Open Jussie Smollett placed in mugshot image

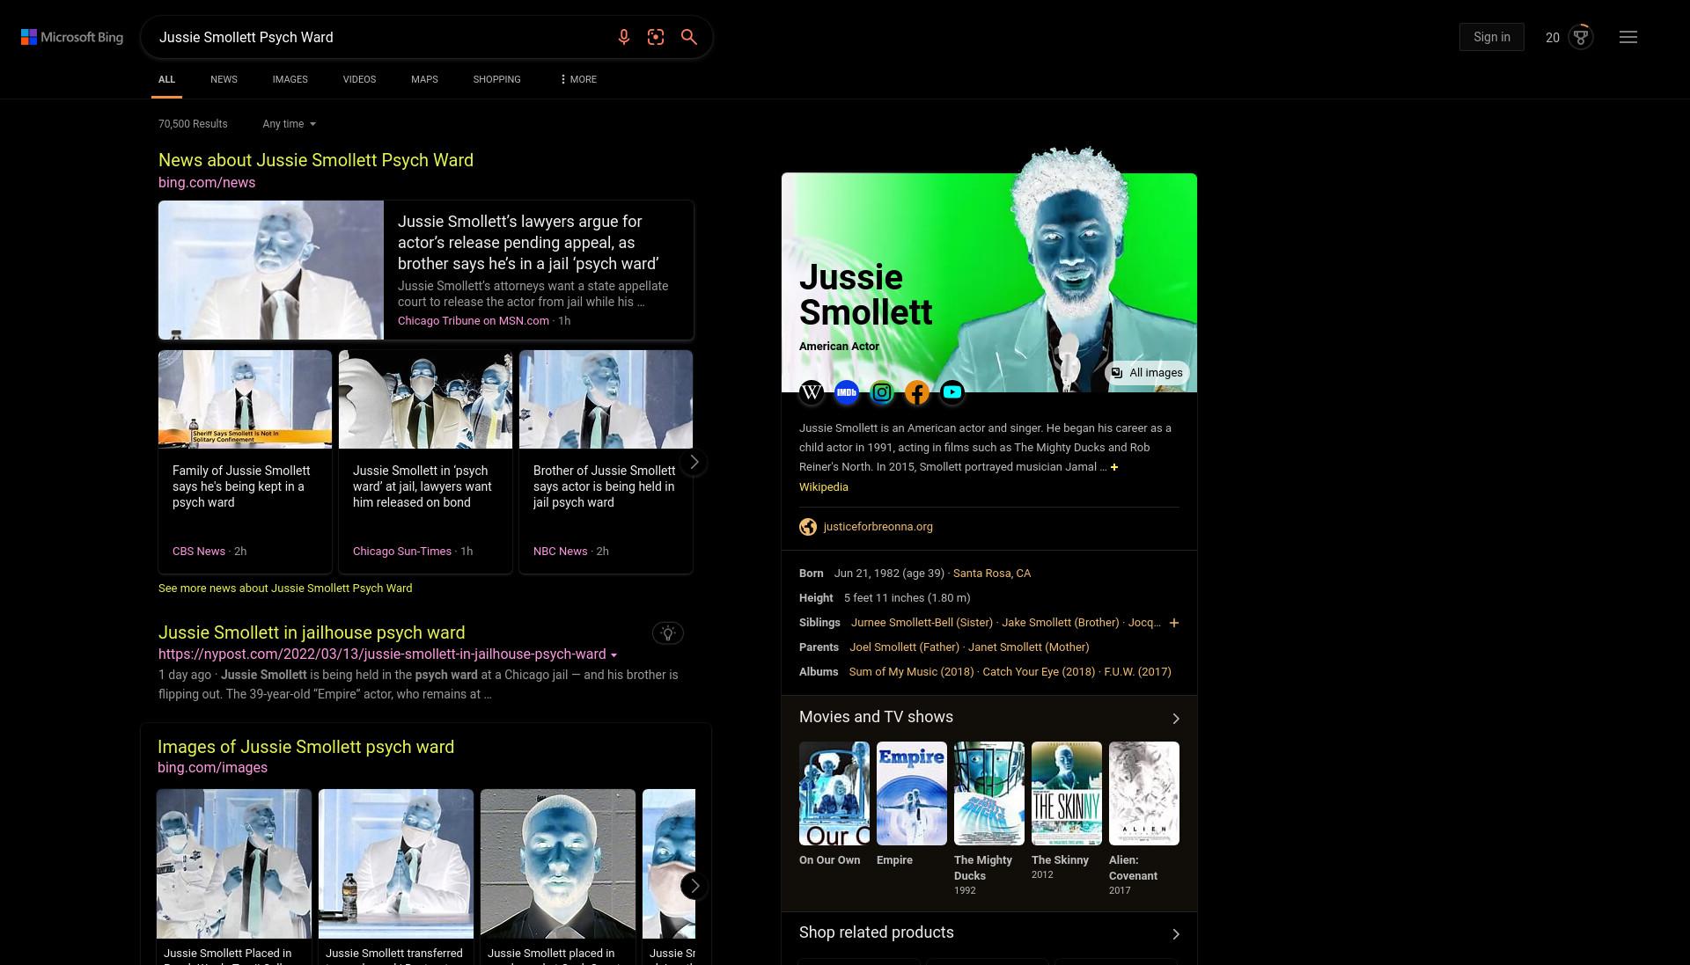[x=558, y=864]
